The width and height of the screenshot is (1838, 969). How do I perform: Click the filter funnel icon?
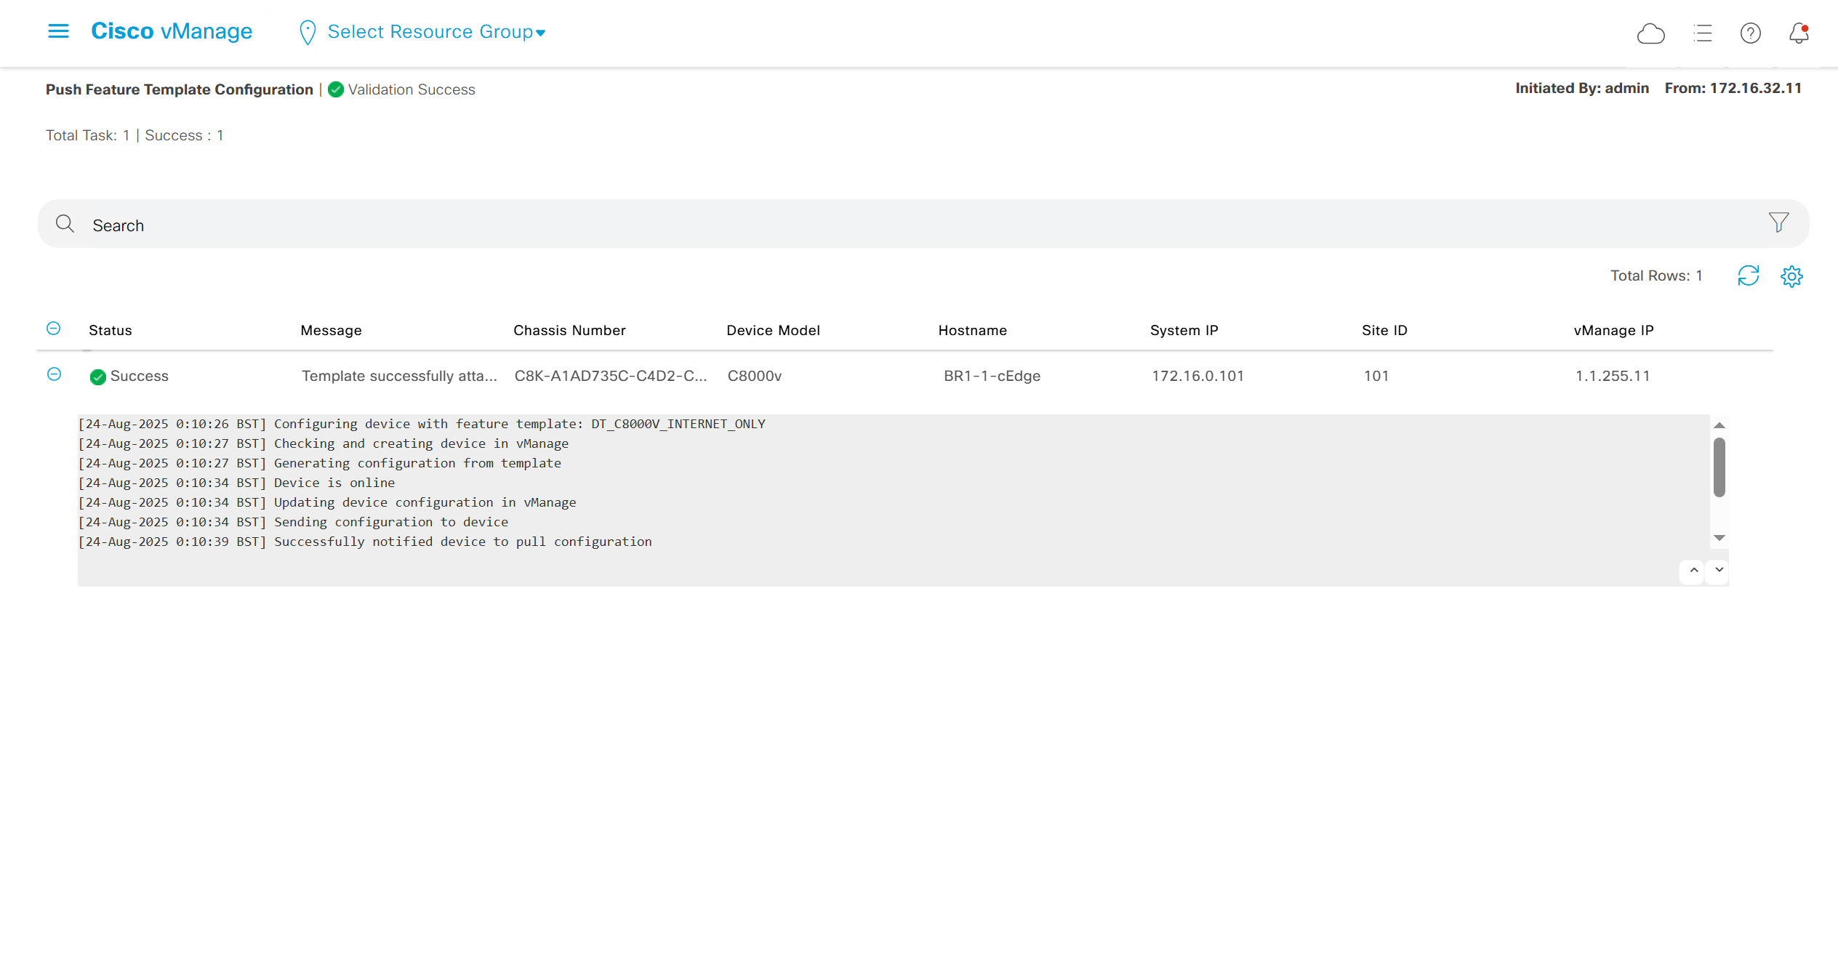(x=1778, y=222)
